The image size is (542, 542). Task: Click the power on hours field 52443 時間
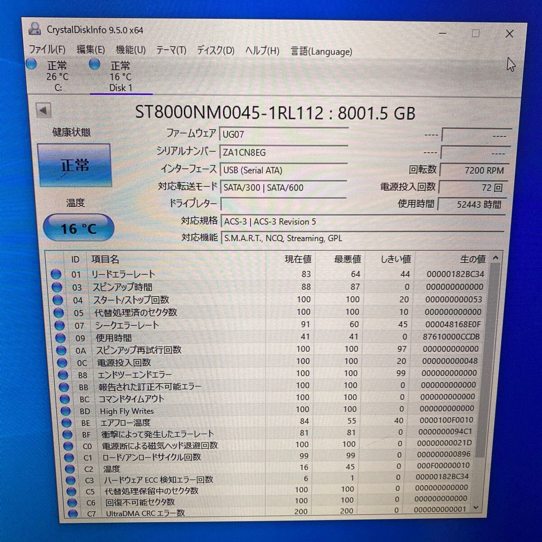tap(472, 204)
